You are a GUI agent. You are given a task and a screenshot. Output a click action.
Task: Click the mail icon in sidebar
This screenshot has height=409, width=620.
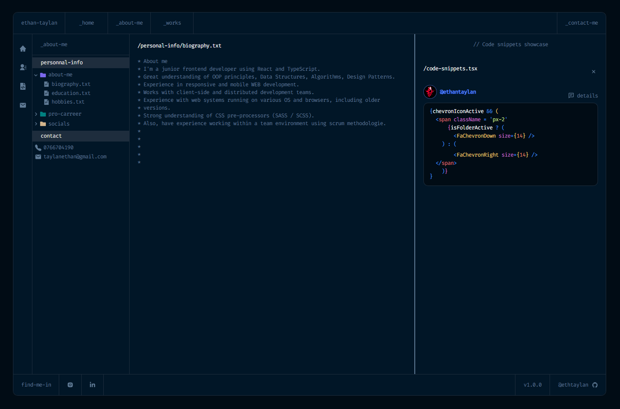pos(23,105)
